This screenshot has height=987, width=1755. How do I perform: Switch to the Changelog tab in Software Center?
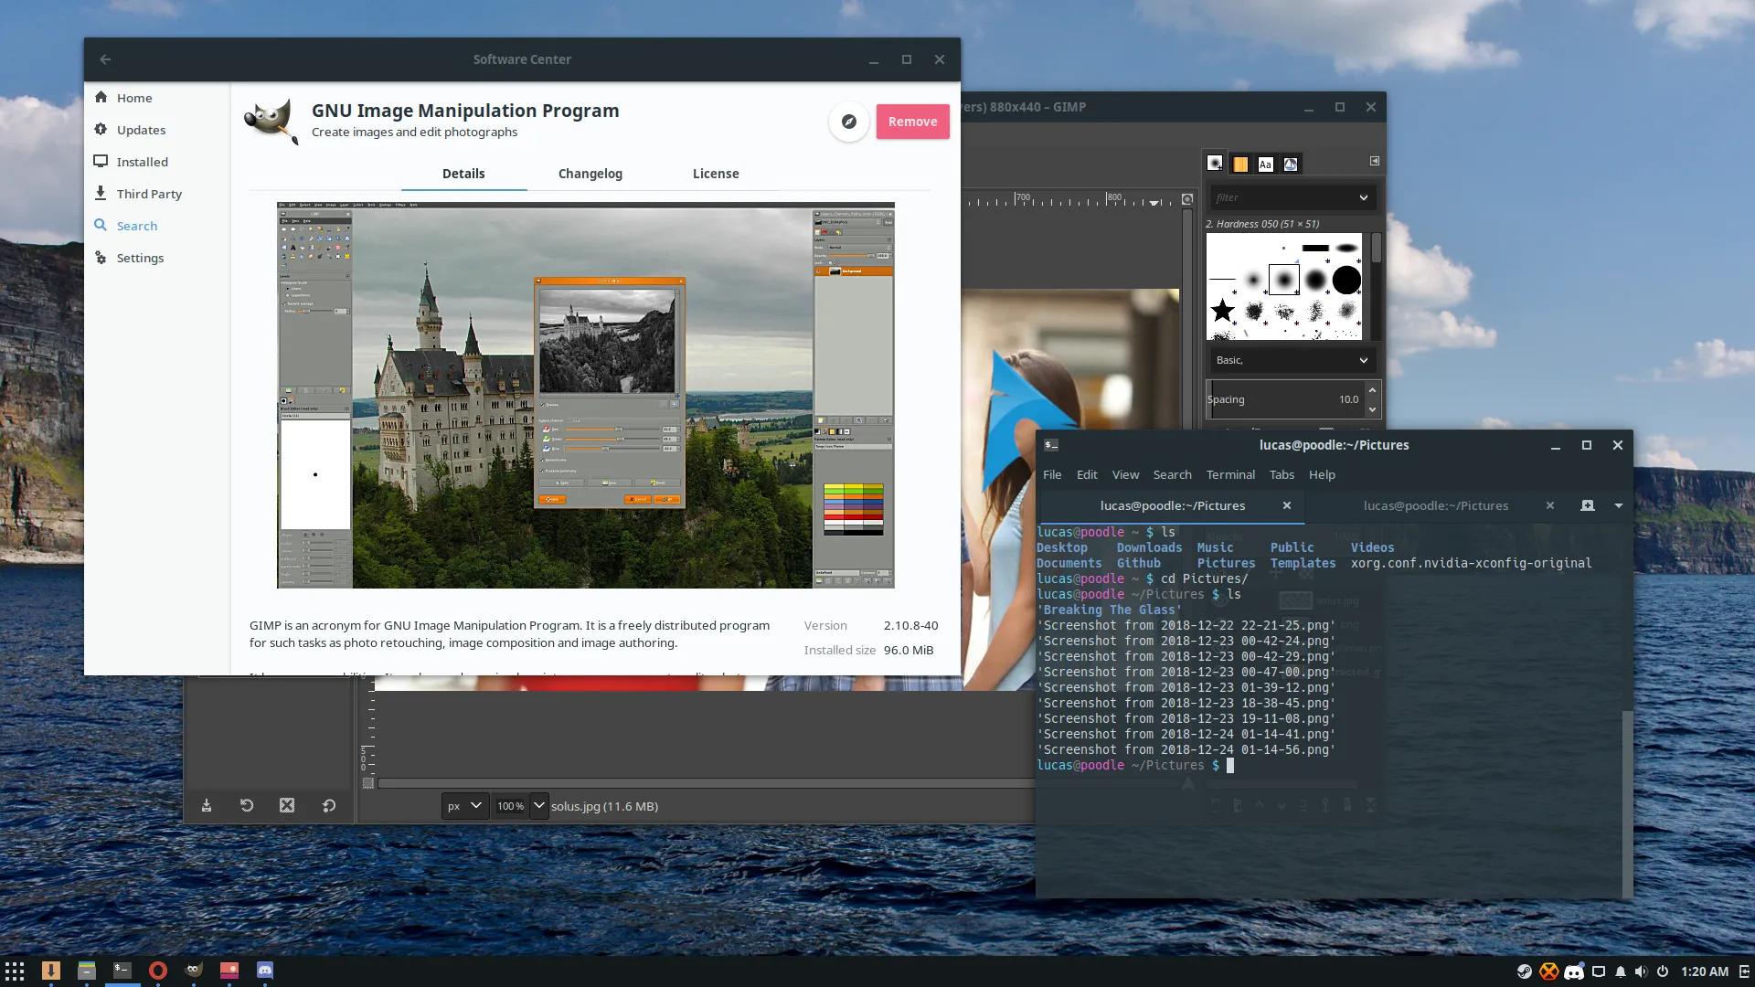click(590, 173)
